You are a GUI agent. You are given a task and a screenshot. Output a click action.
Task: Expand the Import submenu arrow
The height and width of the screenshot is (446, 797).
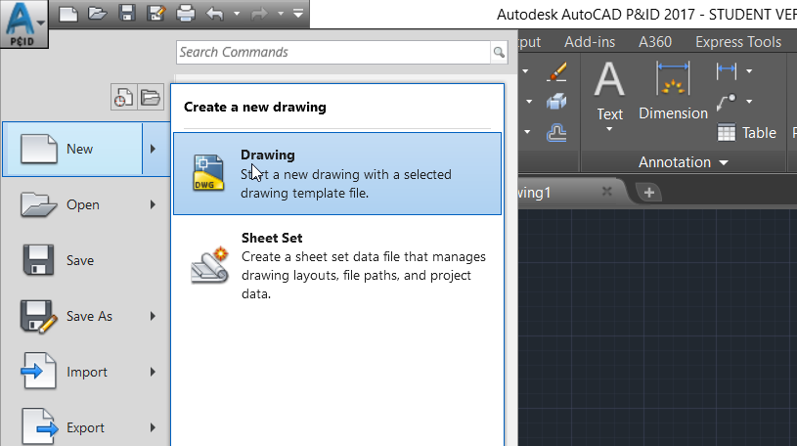[x=153, y=373]
